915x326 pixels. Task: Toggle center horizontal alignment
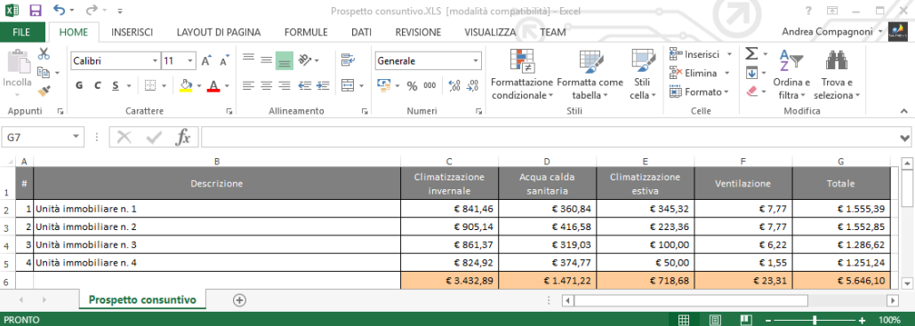pyautogui.click(x=266, y=86)
